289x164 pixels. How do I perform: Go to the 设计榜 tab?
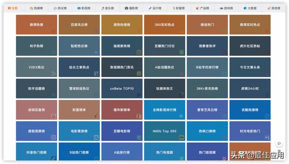point(155,8)
